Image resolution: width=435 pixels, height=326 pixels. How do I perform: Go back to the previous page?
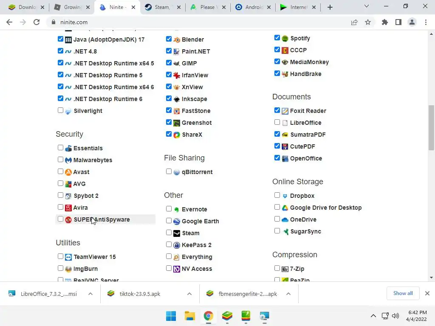pyautogui.click(x=9, y=22)
